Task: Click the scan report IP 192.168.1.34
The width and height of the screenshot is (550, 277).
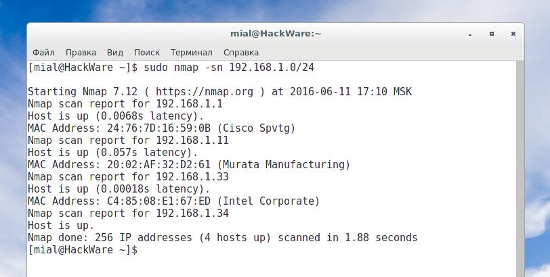Action: pos(192,213)
